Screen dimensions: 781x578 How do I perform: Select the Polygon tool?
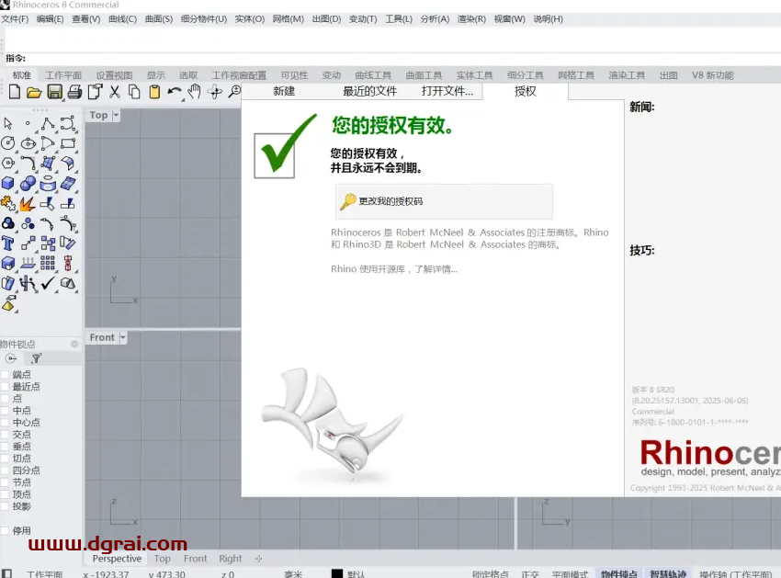click(x=8, y=163)
